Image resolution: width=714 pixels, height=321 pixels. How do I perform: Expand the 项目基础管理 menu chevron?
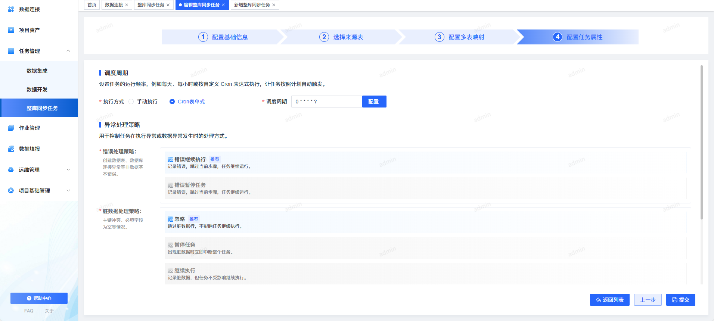(x=68, y=190)
